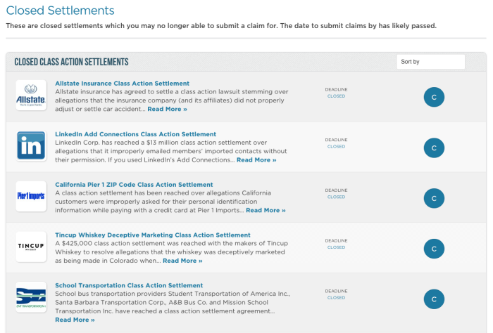Click the Closed Class Action Settlements header

pos(71,62)
